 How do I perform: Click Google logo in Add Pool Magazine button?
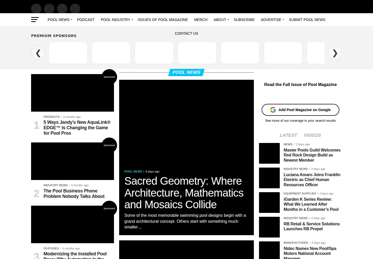tap(273, 110)
